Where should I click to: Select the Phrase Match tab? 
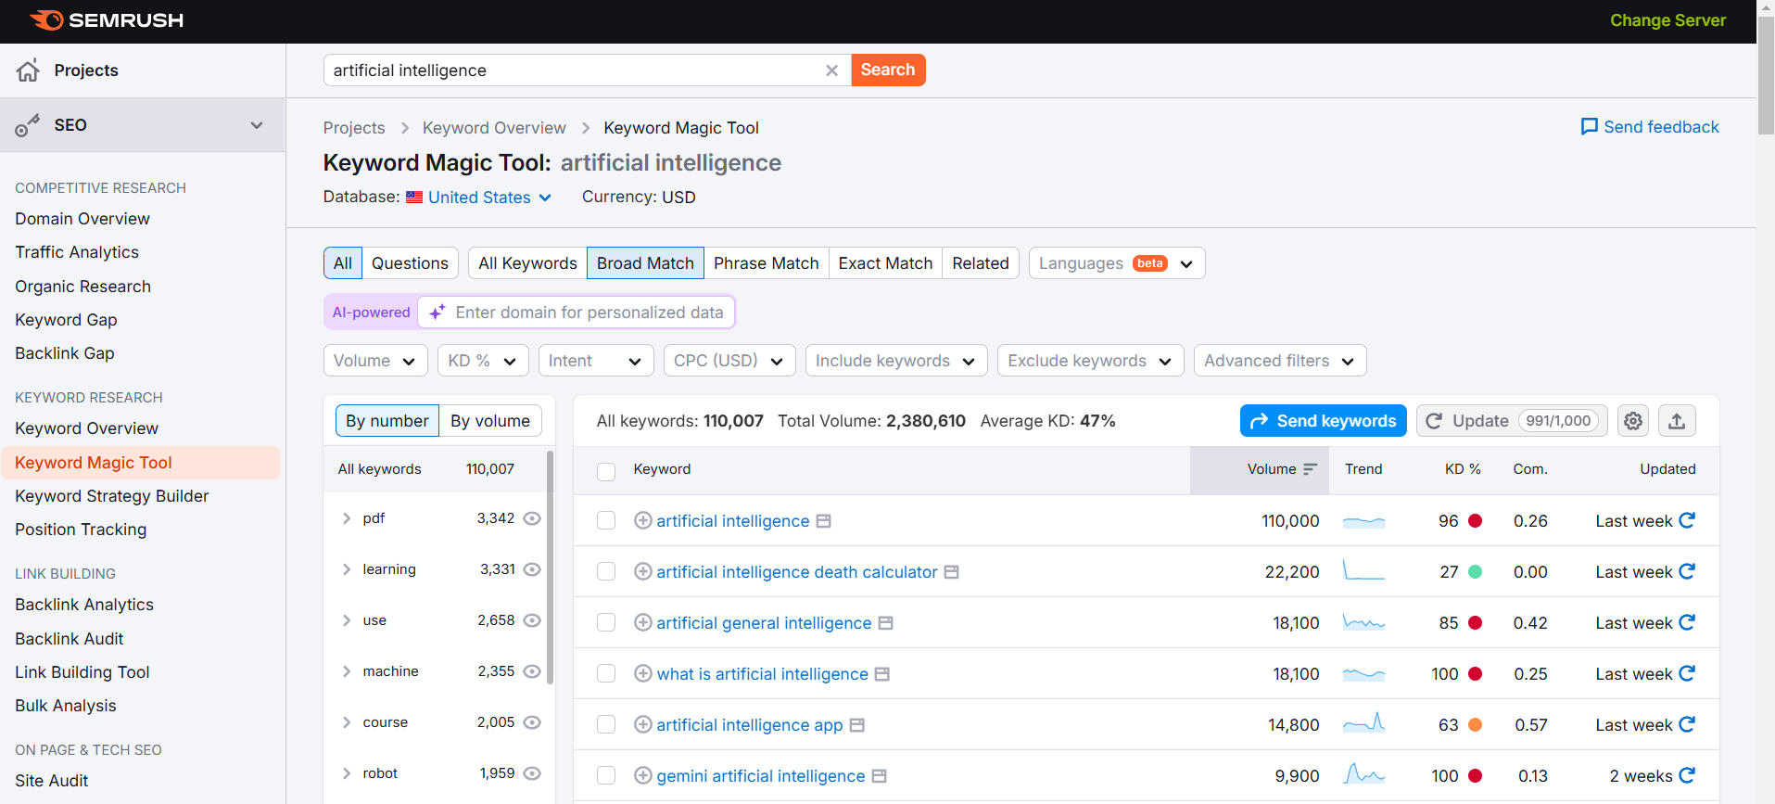pos(766,263)
